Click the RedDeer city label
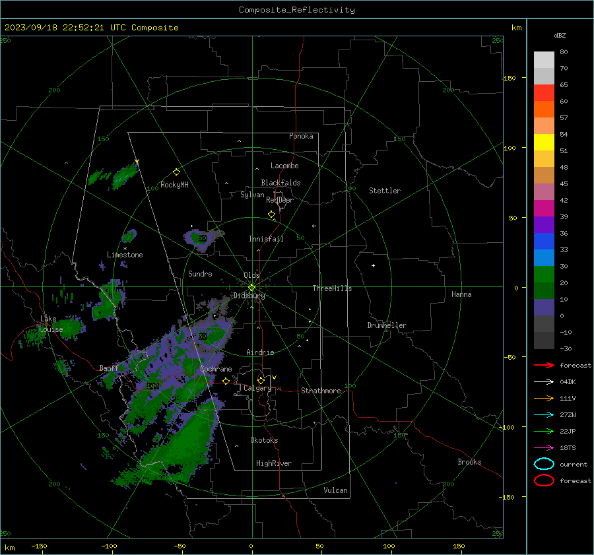This screenshot has height=555, width=594. pyautogui.click(x=280, y=200)
